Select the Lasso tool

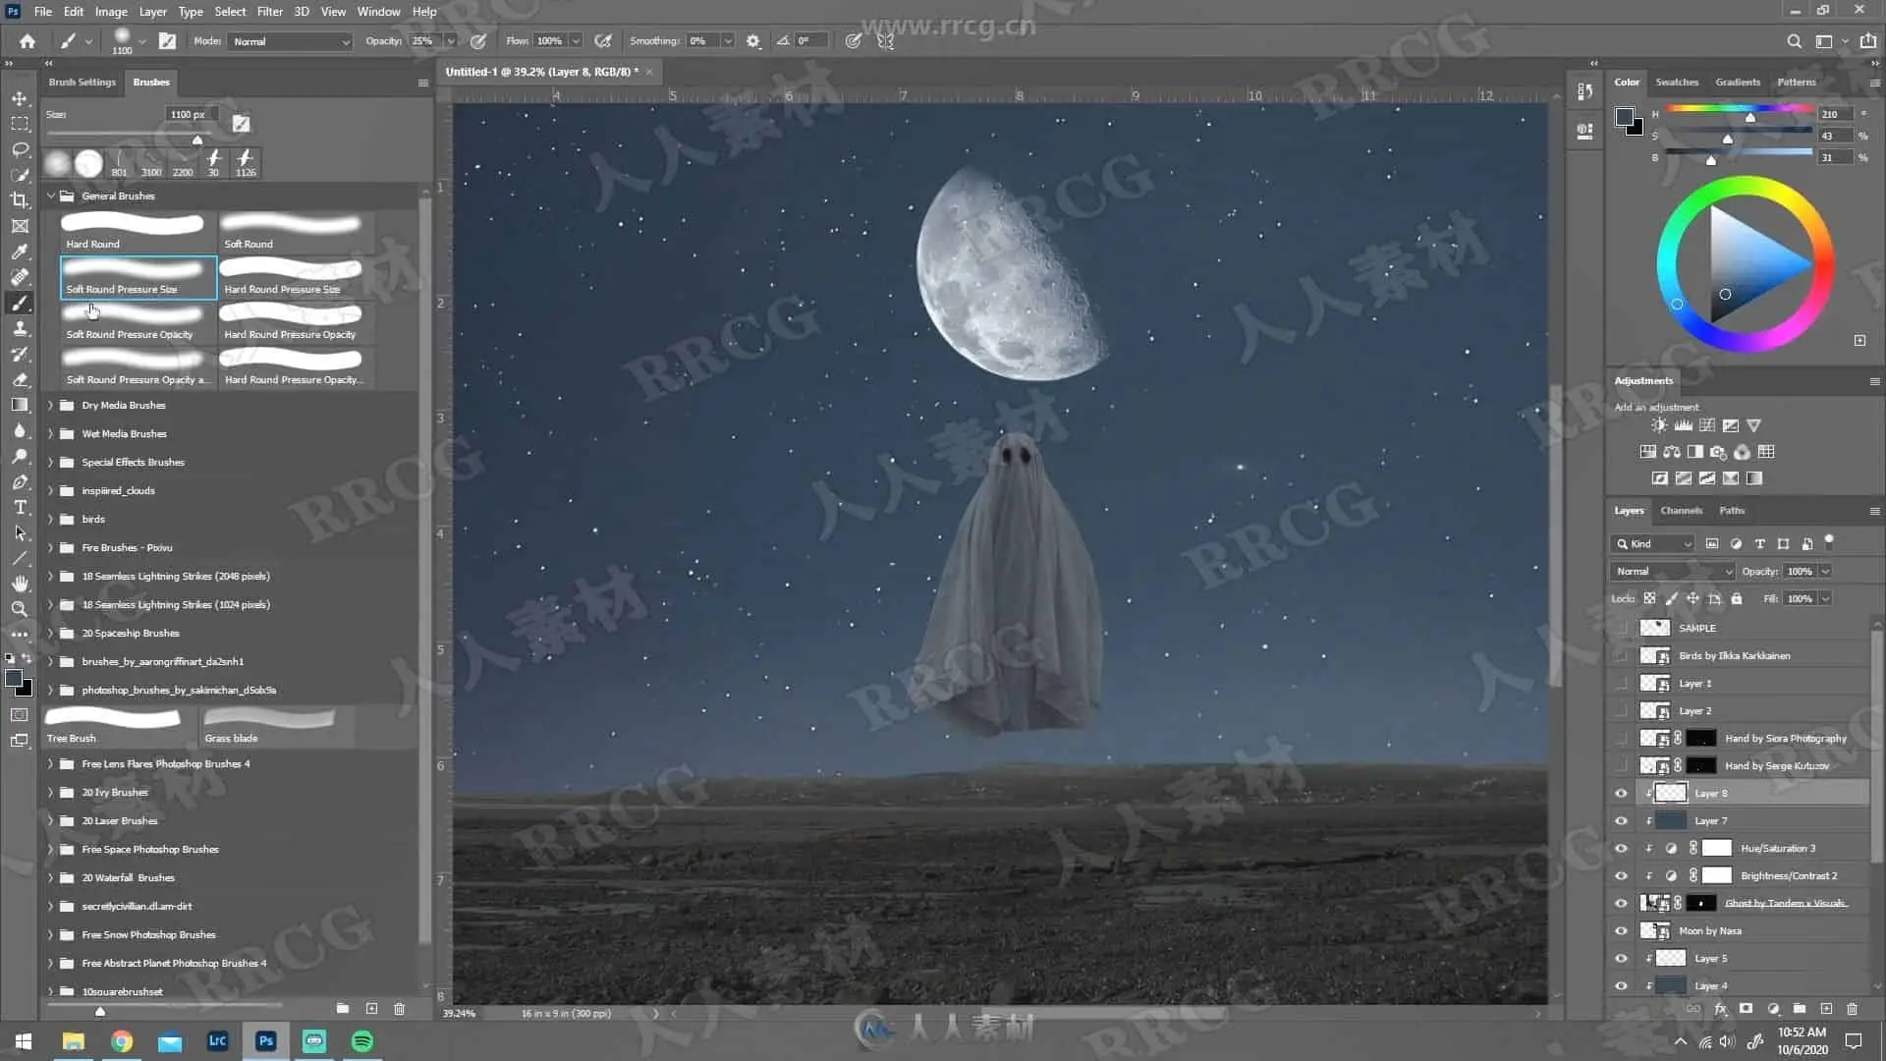20,149
